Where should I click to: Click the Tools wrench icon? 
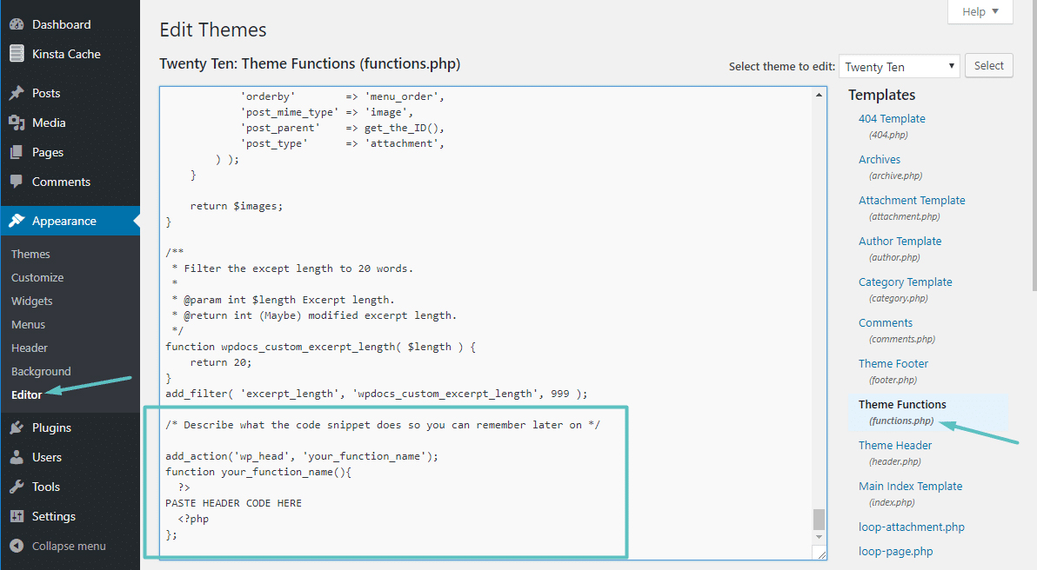coord(17,487)
